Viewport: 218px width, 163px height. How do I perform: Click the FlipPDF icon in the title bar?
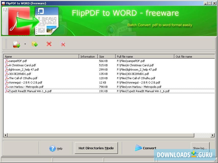pyautogui.click(x=3, y=3)
